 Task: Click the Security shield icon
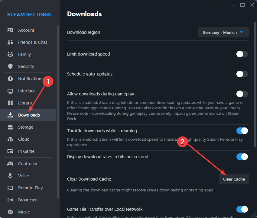point(10,66)
